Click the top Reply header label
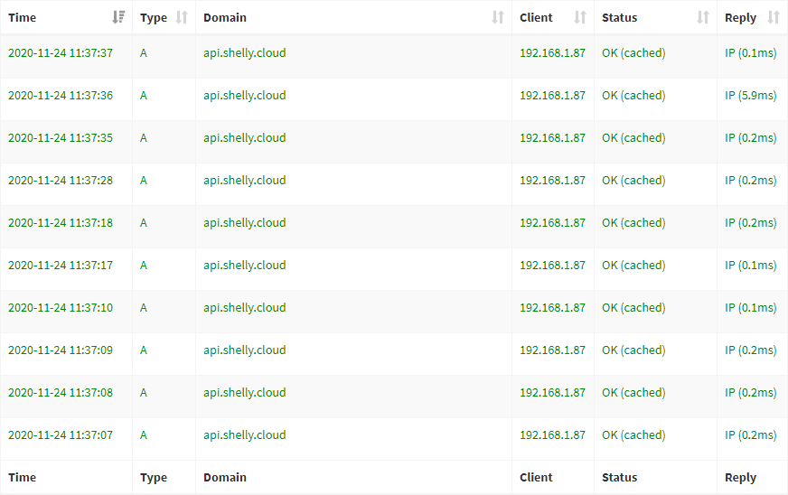Viewport: 788px width, 495px height. (740, 17)
